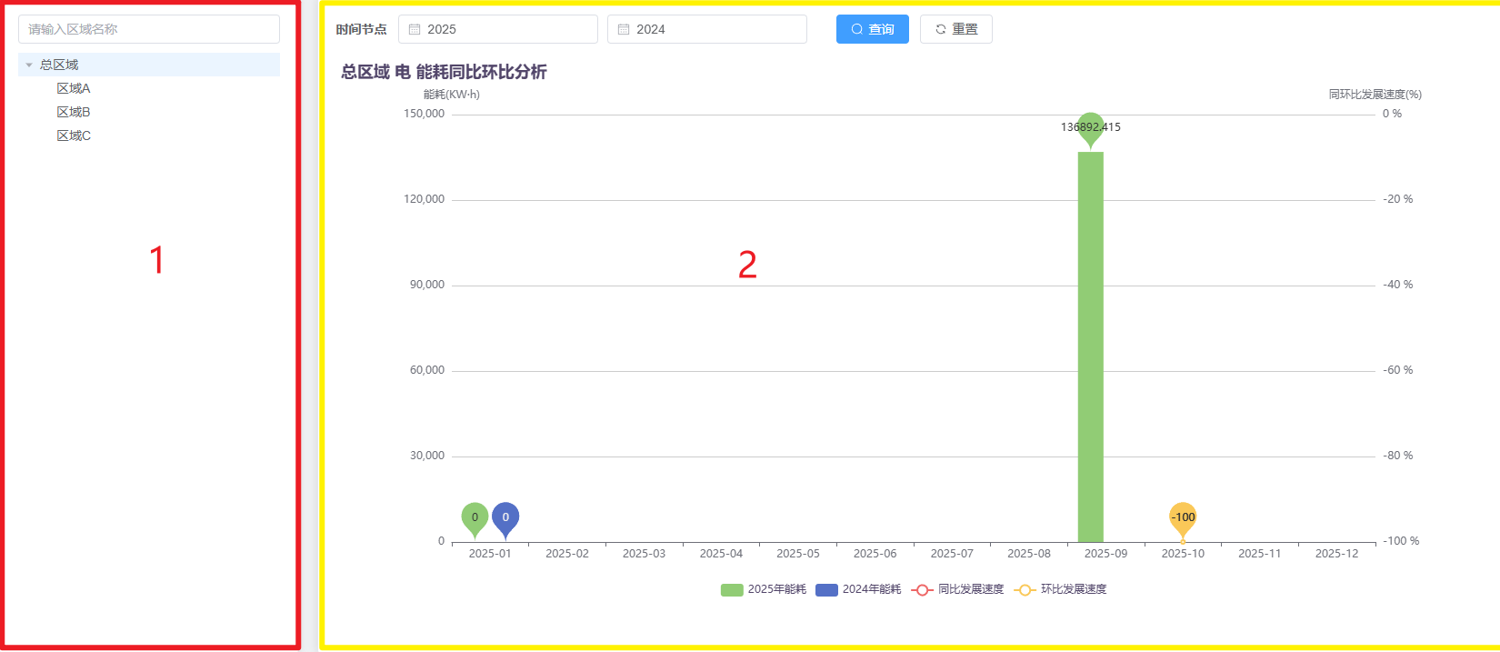The height and width of the screenshot is (652, 1500).
Task: Click the 查询 search button
Action: (873, 29)
